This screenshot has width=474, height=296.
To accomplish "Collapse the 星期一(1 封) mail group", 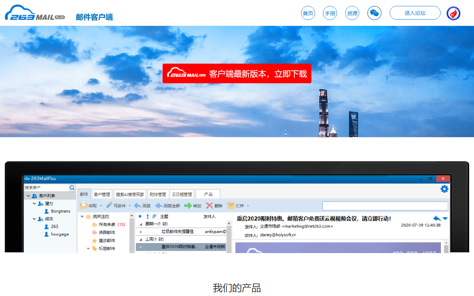I will point(141,224).
